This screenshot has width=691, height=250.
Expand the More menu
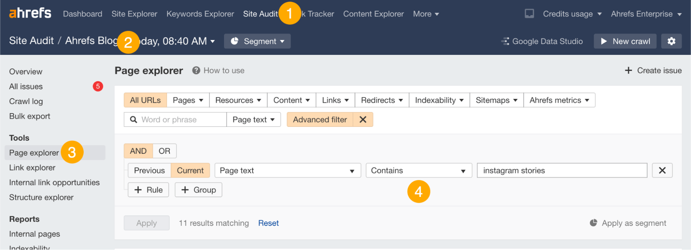426,14
